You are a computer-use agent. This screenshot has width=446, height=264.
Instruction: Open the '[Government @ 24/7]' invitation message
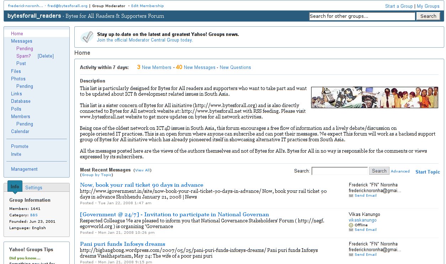click(174, 215)
